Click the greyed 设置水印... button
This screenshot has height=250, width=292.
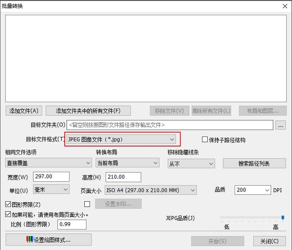click(x=118, y=204)
